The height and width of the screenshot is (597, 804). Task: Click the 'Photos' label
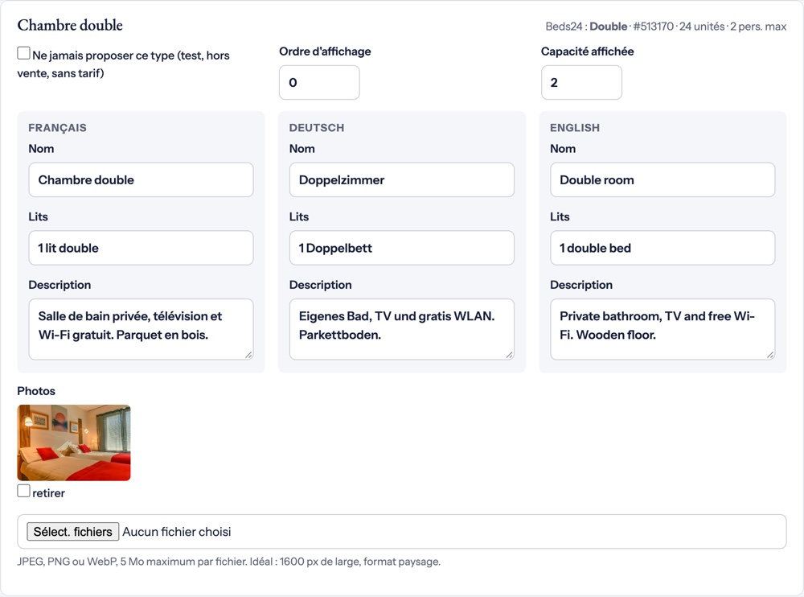tap(36, 391)
